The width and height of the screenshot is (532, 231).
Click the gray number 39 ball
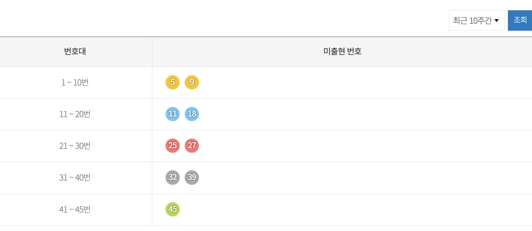192,177
